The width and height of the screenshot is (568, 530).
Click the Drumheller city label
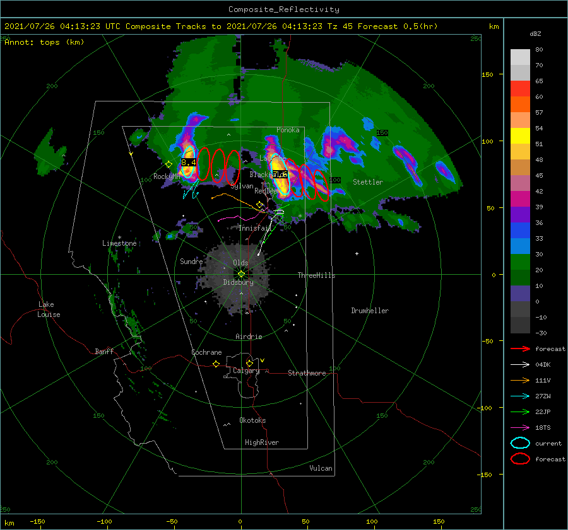pyautogui.click(x=370, y=311)
